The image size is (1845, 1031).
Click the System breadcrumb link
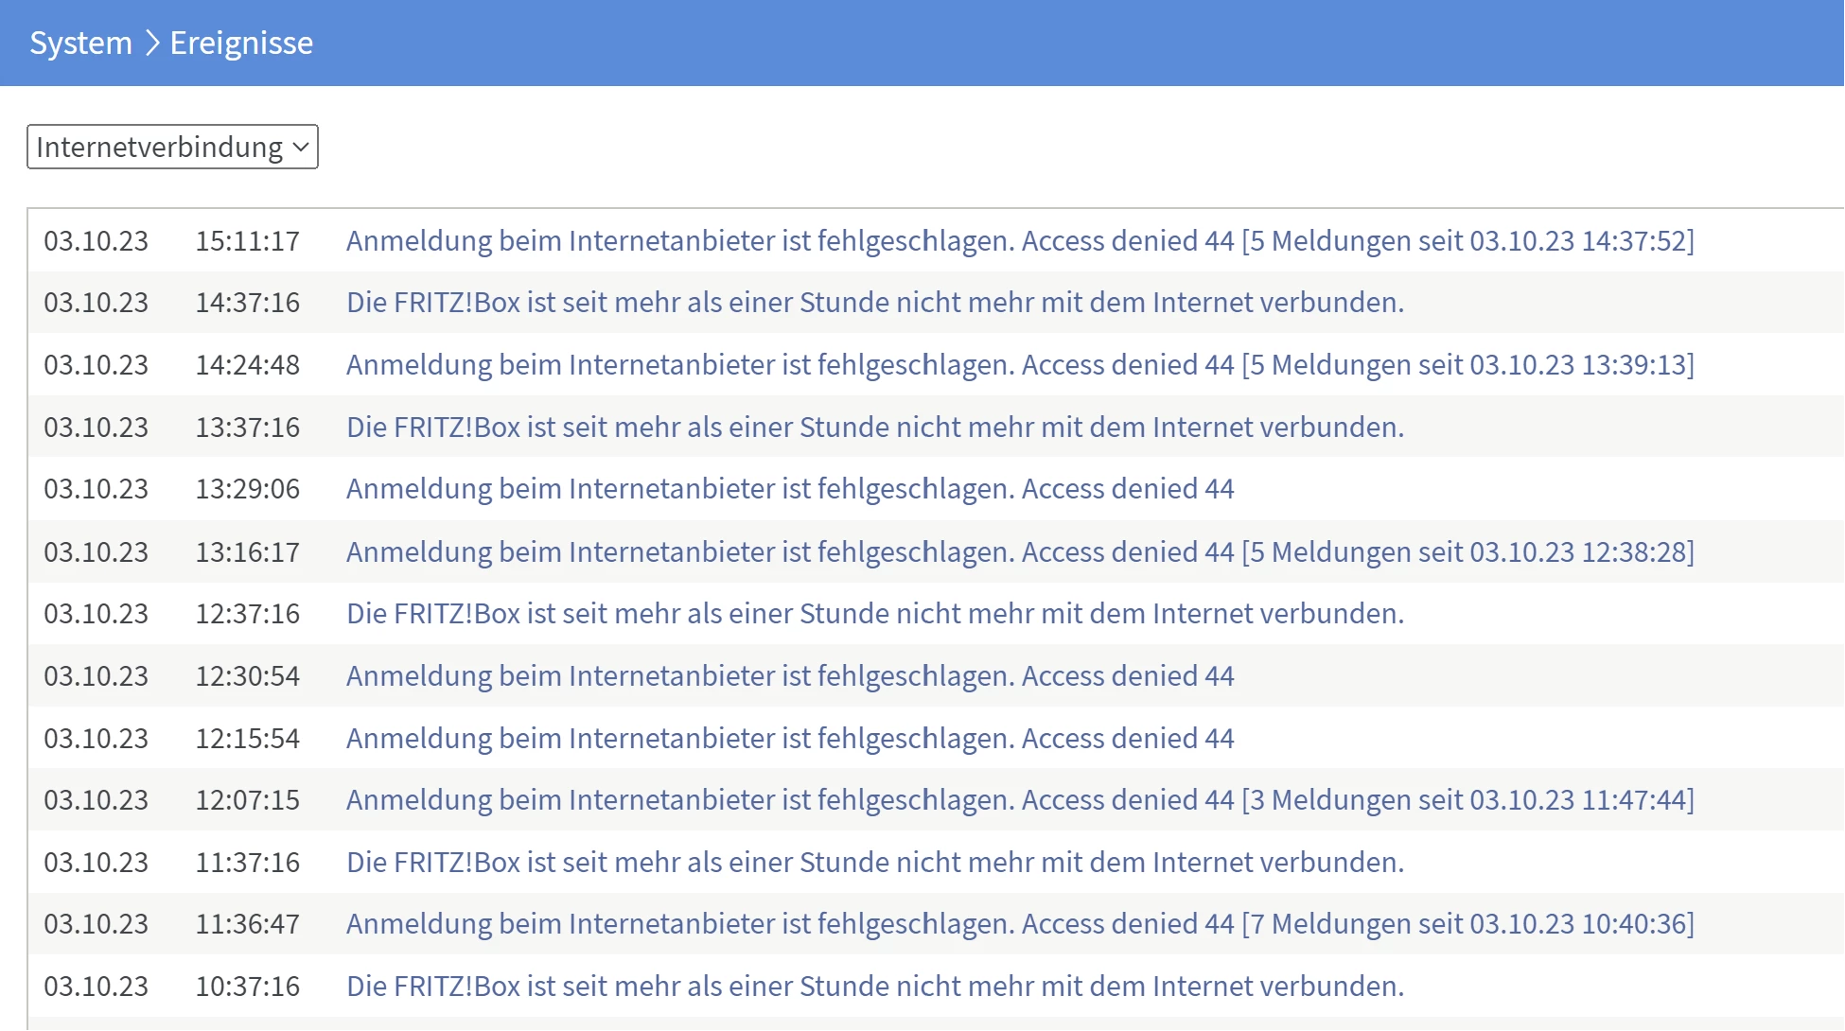point(80,44)
